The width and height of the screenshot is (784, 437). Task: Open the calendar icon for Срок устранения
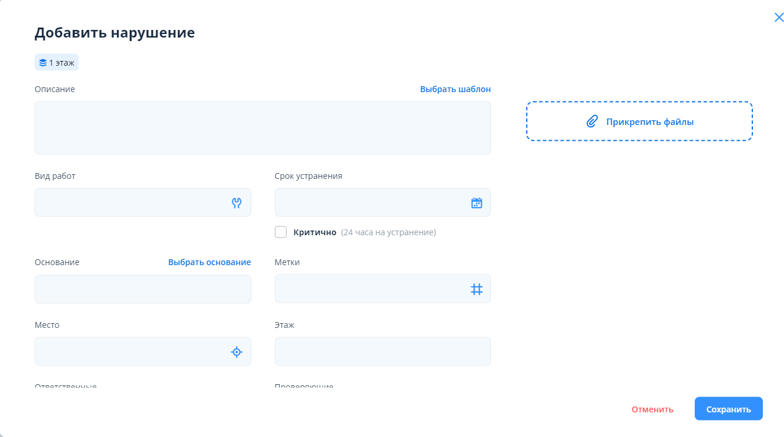tap(476, 203)
